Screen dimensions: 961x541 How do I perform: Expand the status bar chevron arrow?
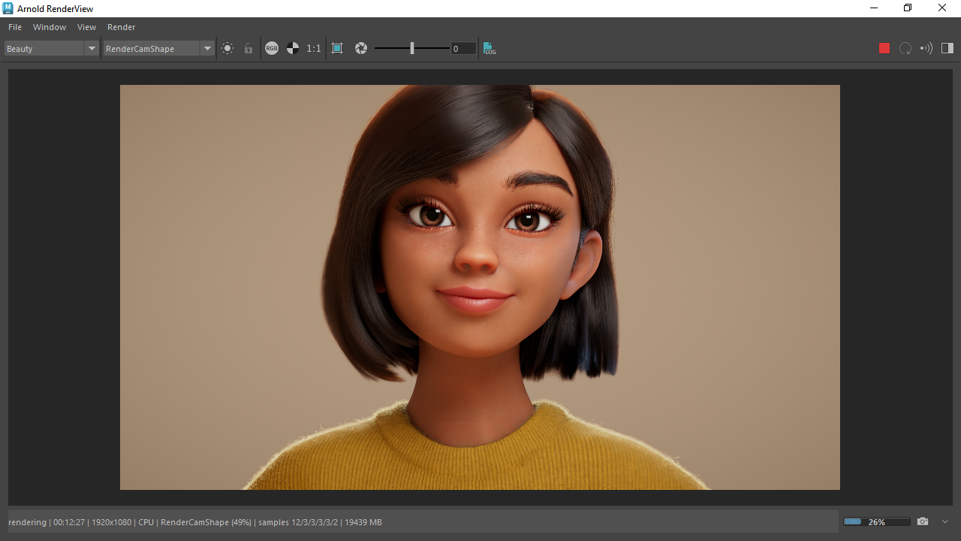pos(945,521)
